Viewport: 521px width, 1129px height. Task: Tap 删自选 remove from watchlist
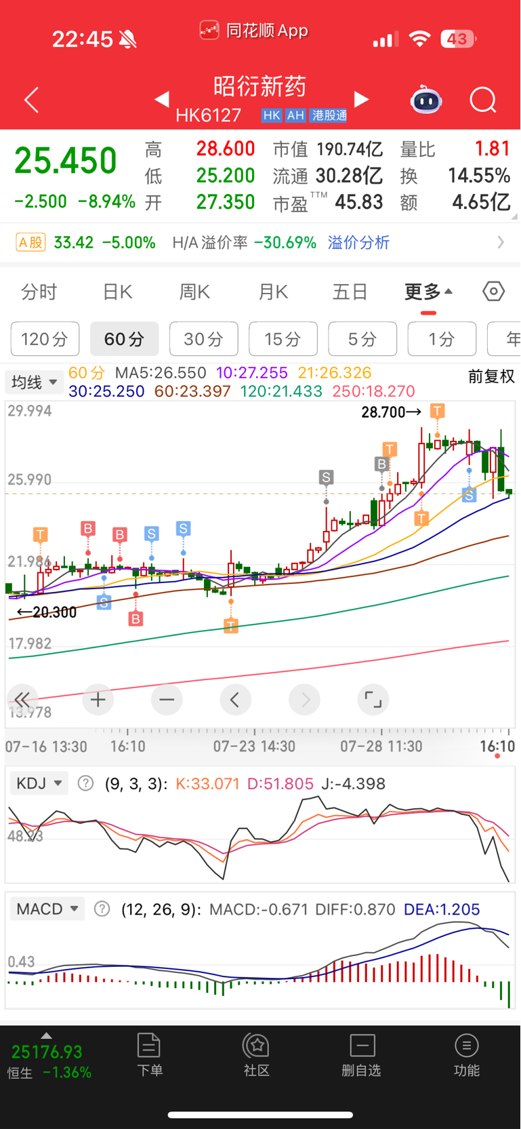tap(362, 1054)
